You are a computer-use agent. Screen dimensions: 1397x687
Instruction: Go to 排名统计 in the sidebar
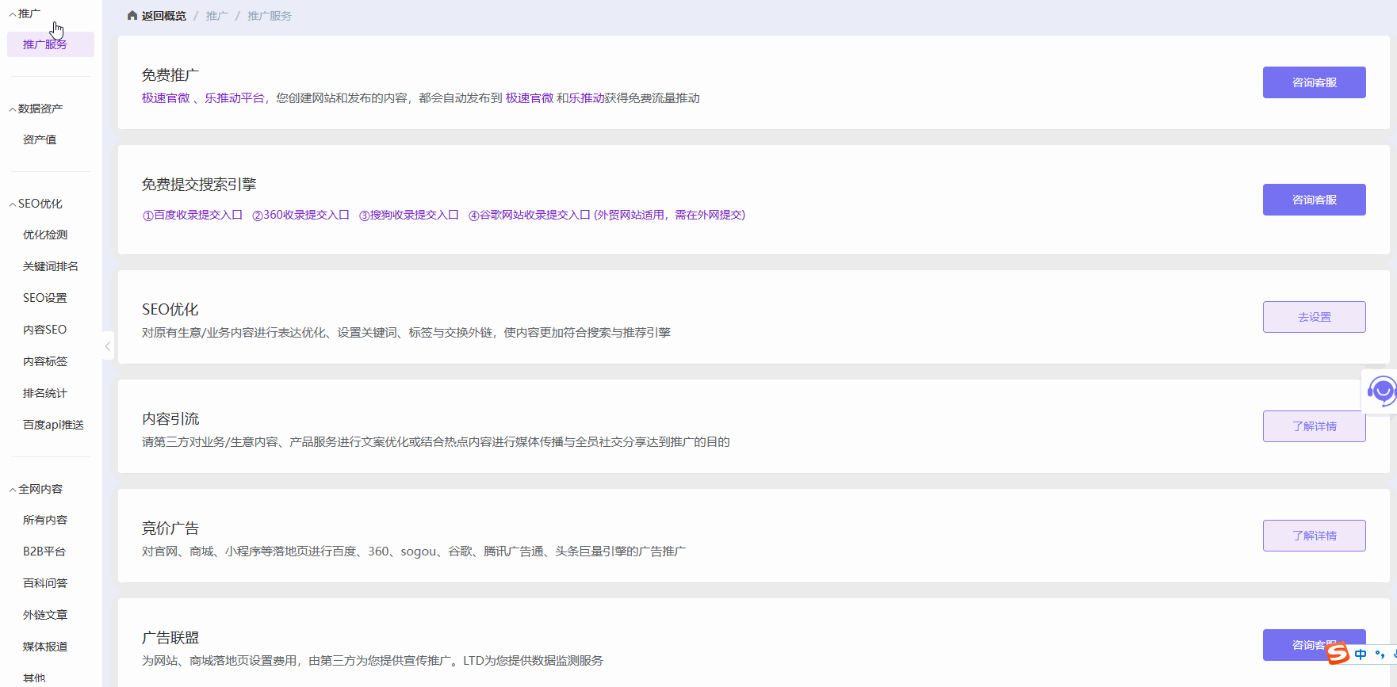(45, 393)
